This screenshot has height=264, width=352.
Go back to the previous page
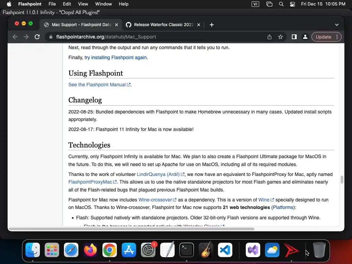(x=15, y=37)
